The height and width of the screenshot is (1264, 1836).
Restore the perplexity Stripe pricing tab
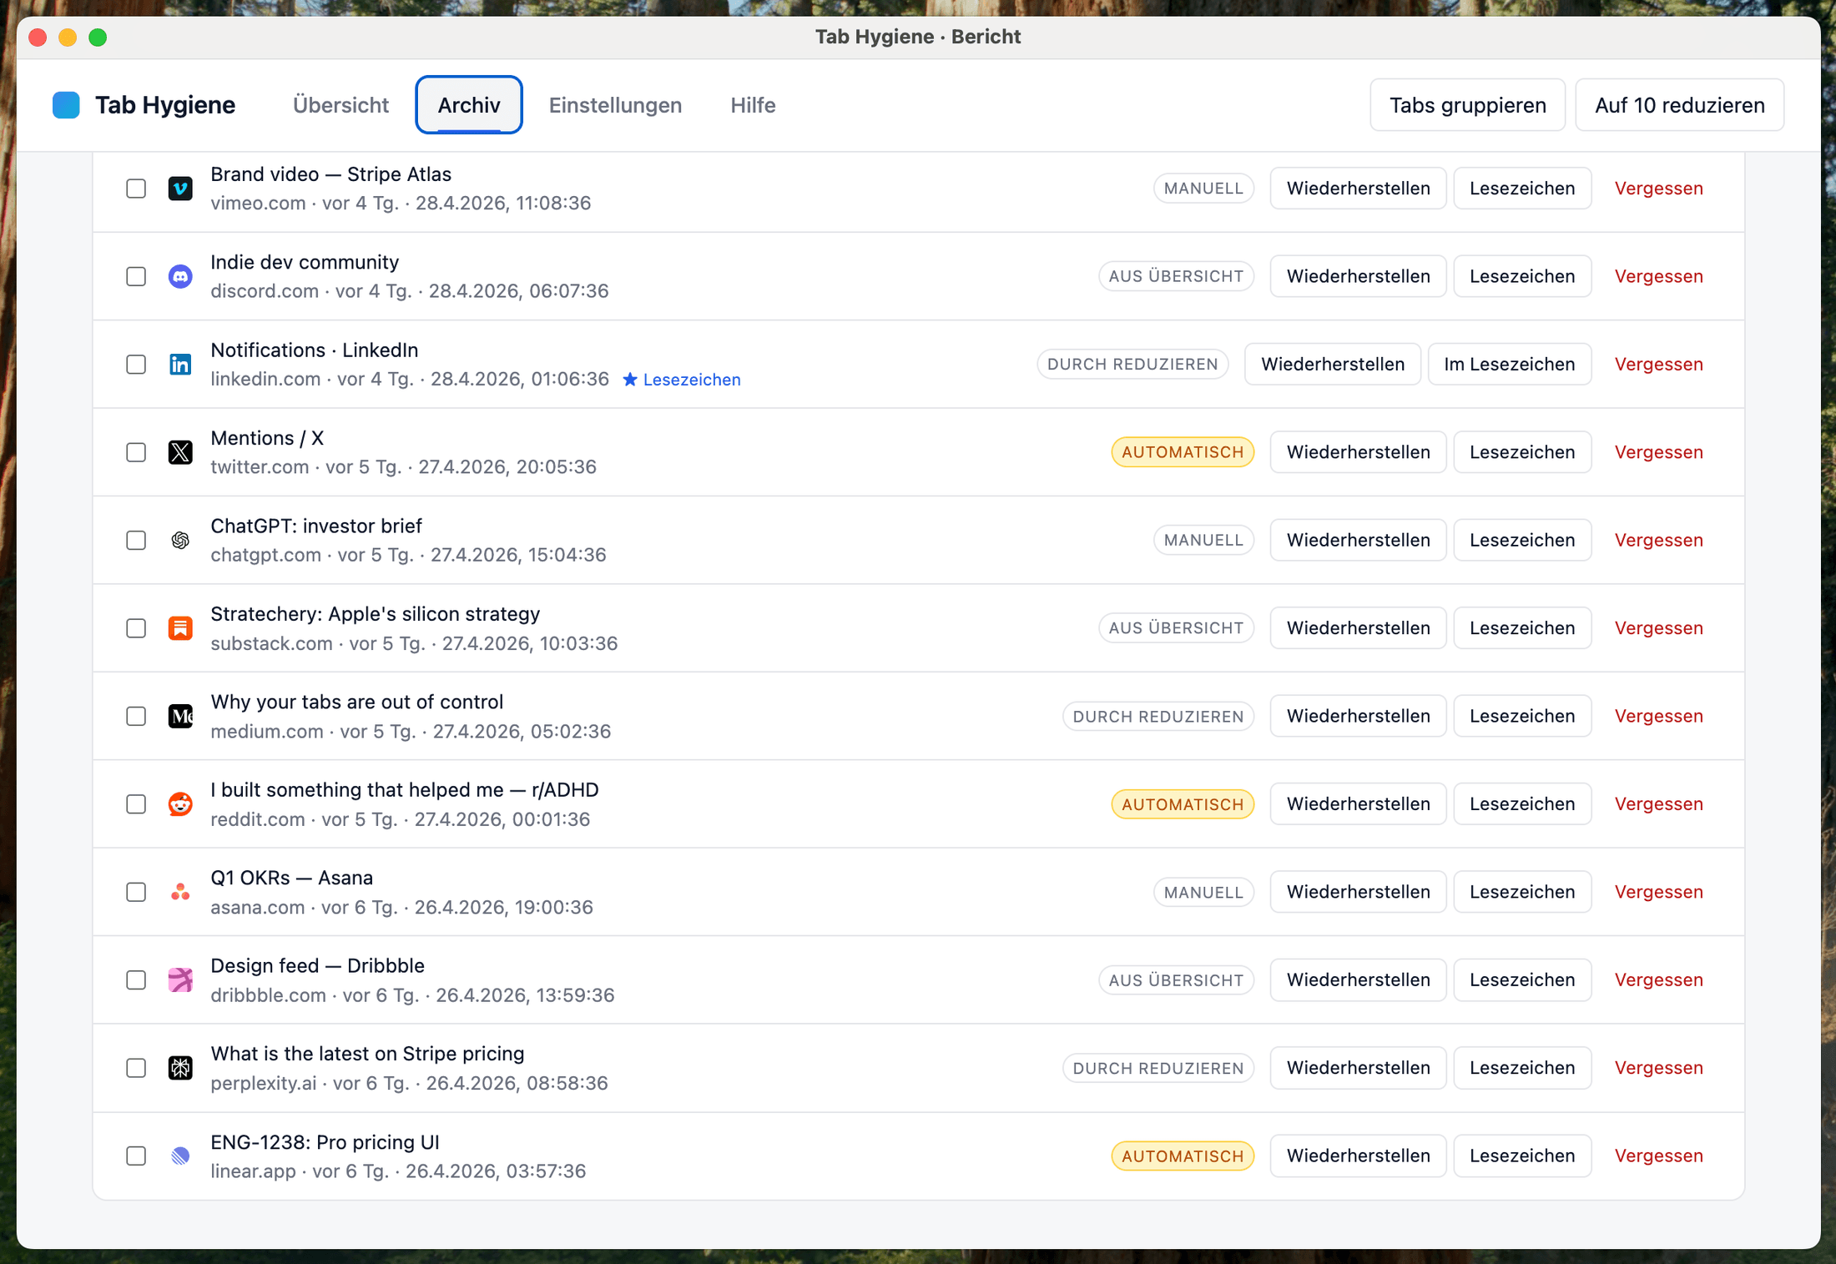pyautogui.click(x=1358, y=1068)
